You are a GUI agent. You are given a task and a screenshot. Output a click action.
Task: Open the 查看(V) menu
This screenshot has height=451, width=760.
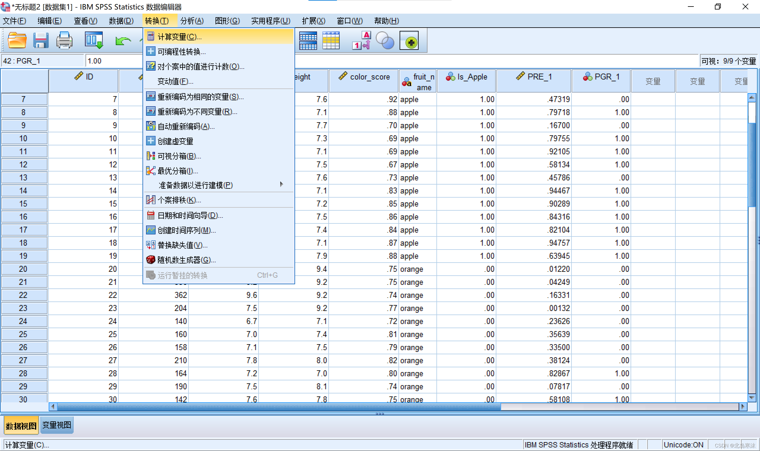click(x=85, y=21)
